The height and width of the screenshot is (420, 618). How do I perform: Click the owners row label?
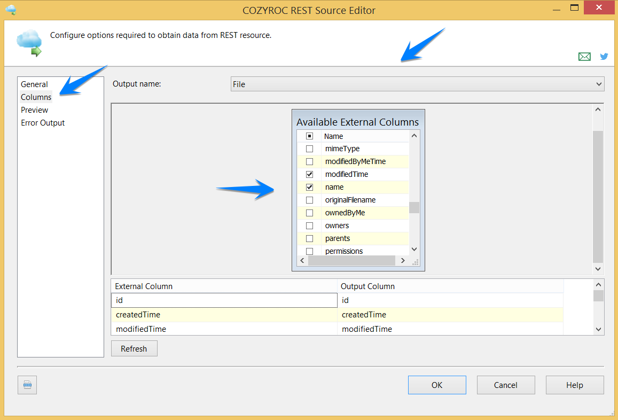coord(337,225)
